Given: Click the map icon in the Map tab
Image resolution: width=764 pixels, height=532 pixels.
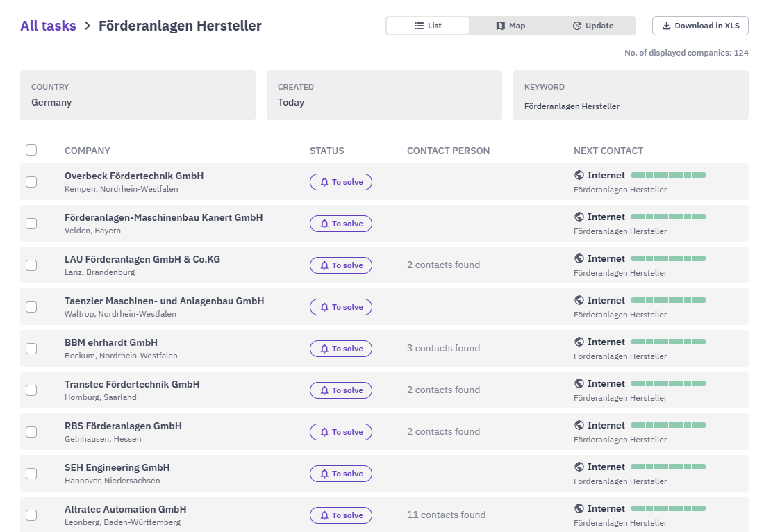Looking at the screenshot, I should click(500, 26).
